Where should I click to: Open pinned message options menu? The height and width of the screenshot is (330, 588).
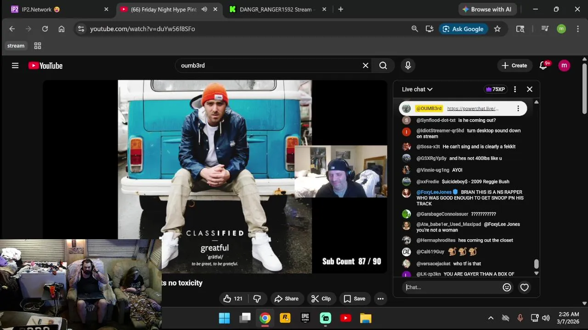click(x=518, y=109)
